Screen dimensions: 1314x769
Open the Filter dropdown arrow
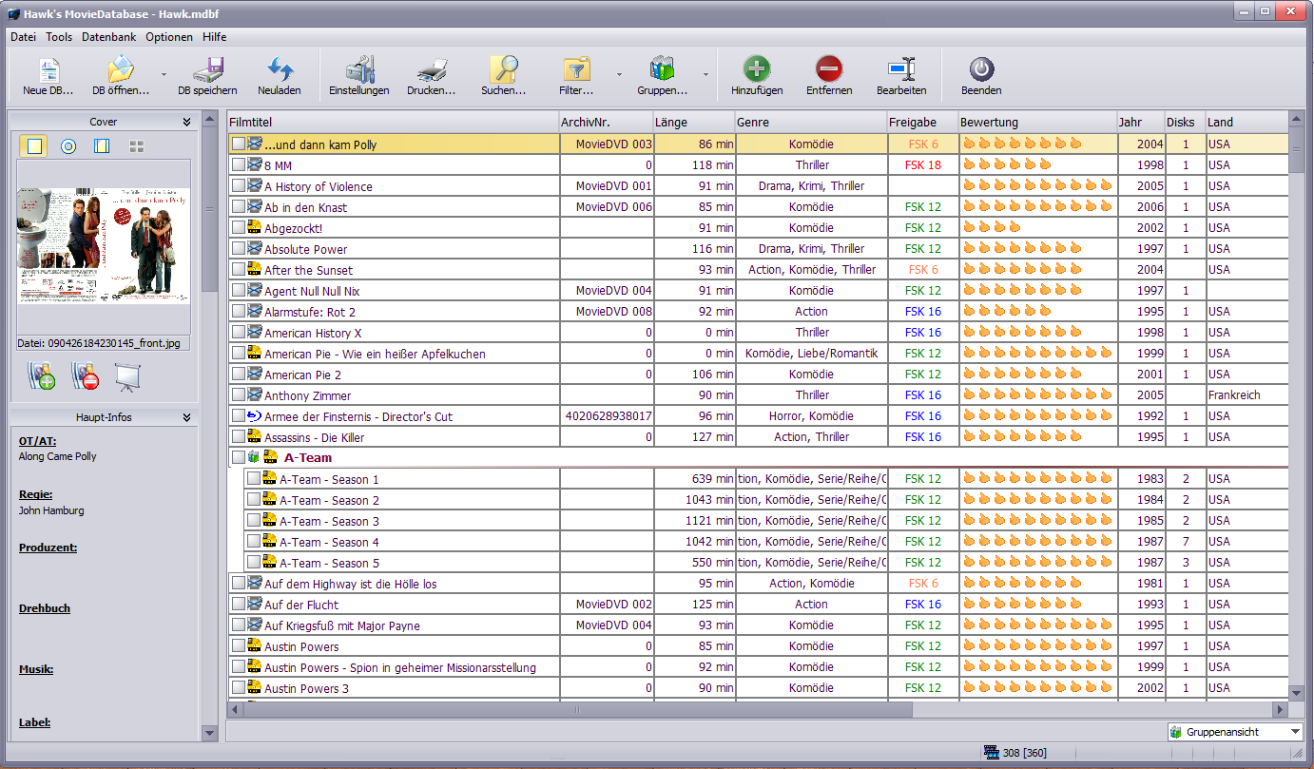(619, 74)
